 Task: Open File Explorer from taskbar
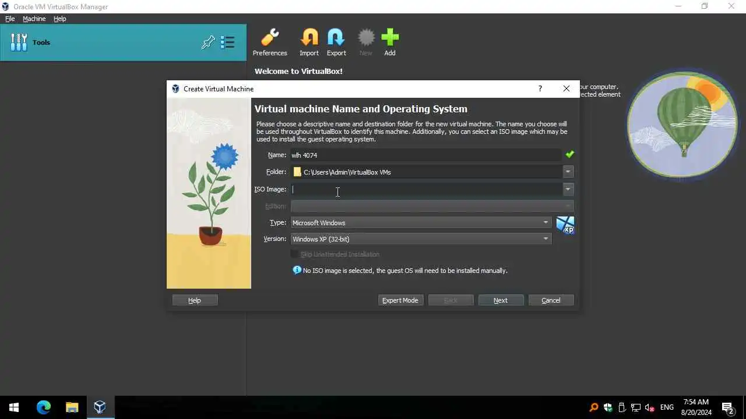[x=72, y=407]
